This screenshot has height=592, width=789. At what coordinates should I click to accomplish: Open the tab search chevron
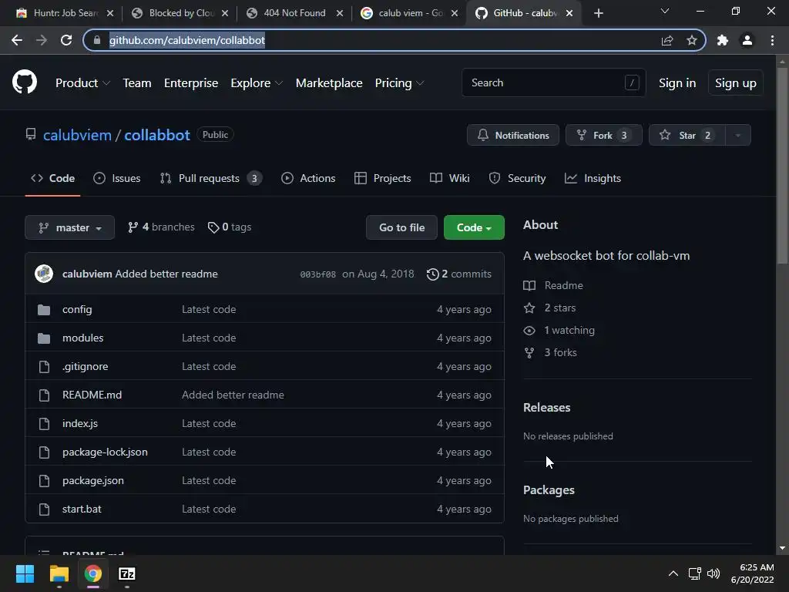coord(665,11)
